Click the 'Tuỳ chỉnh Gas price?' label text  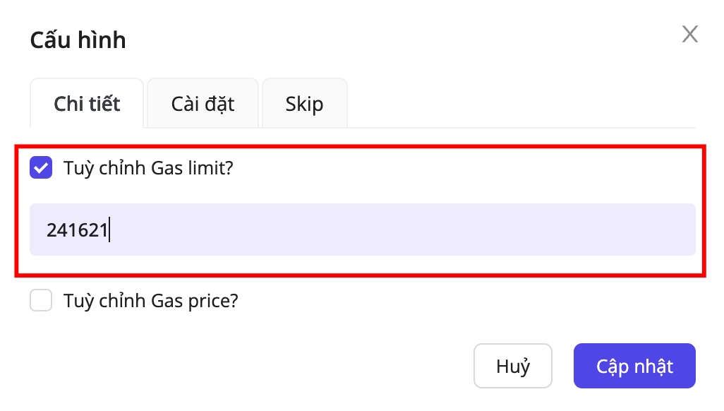click(x=151, y=302)
